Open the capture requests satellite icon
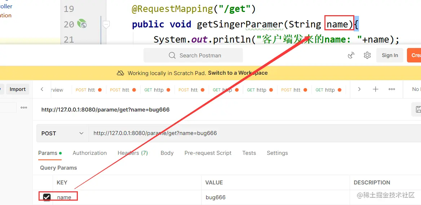421x205 pixels. click(x=351, y=55)
